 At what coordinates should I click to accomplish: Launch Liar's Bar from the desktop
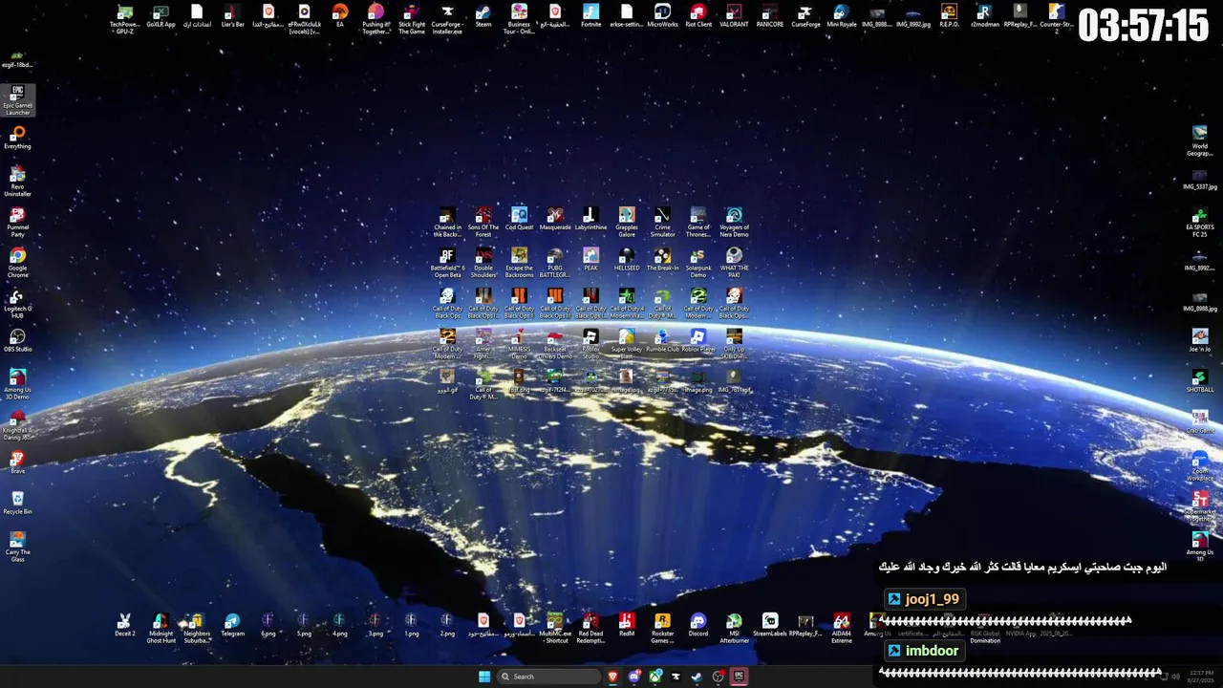click(x=232, y=16)
